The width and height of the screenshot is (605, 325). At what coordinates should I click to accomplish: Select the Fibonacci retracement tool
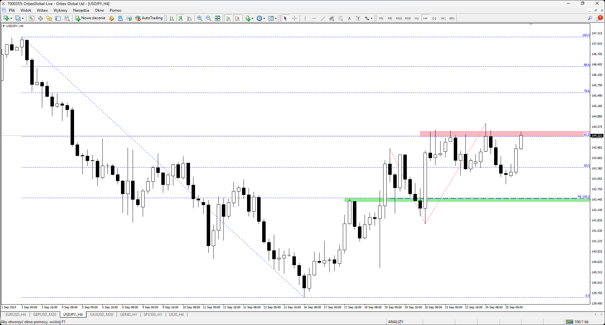340,18
